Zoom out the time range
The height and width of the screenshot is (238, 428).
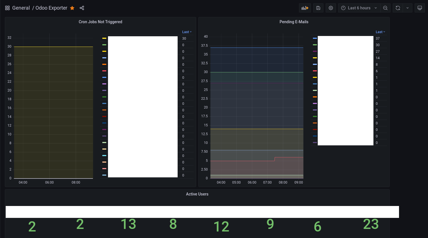385,8
